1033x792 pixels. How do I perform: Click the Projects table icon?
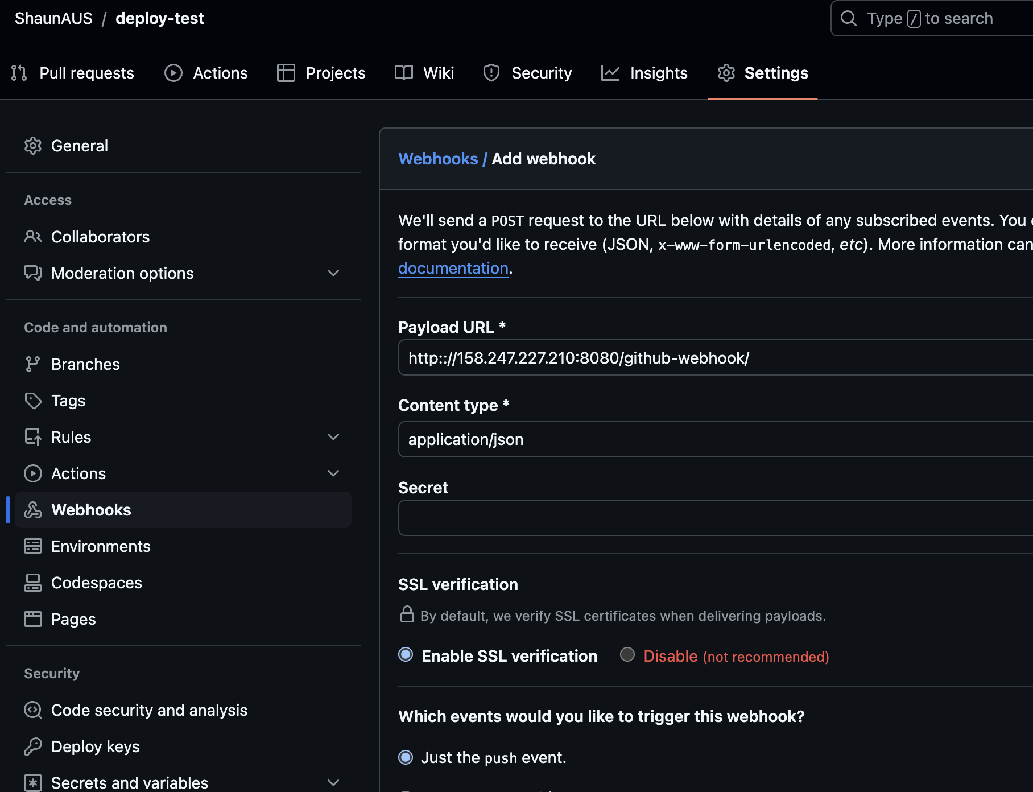286,73
